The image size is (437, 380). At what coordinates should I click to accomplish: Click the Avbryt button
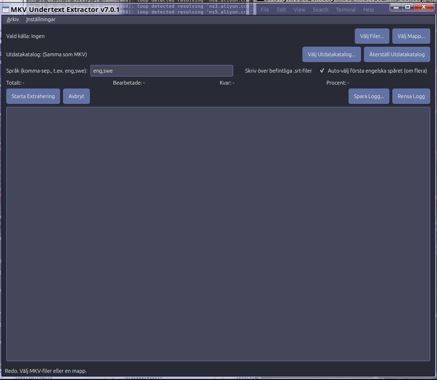pyautogui.click(x=76, y=96)
